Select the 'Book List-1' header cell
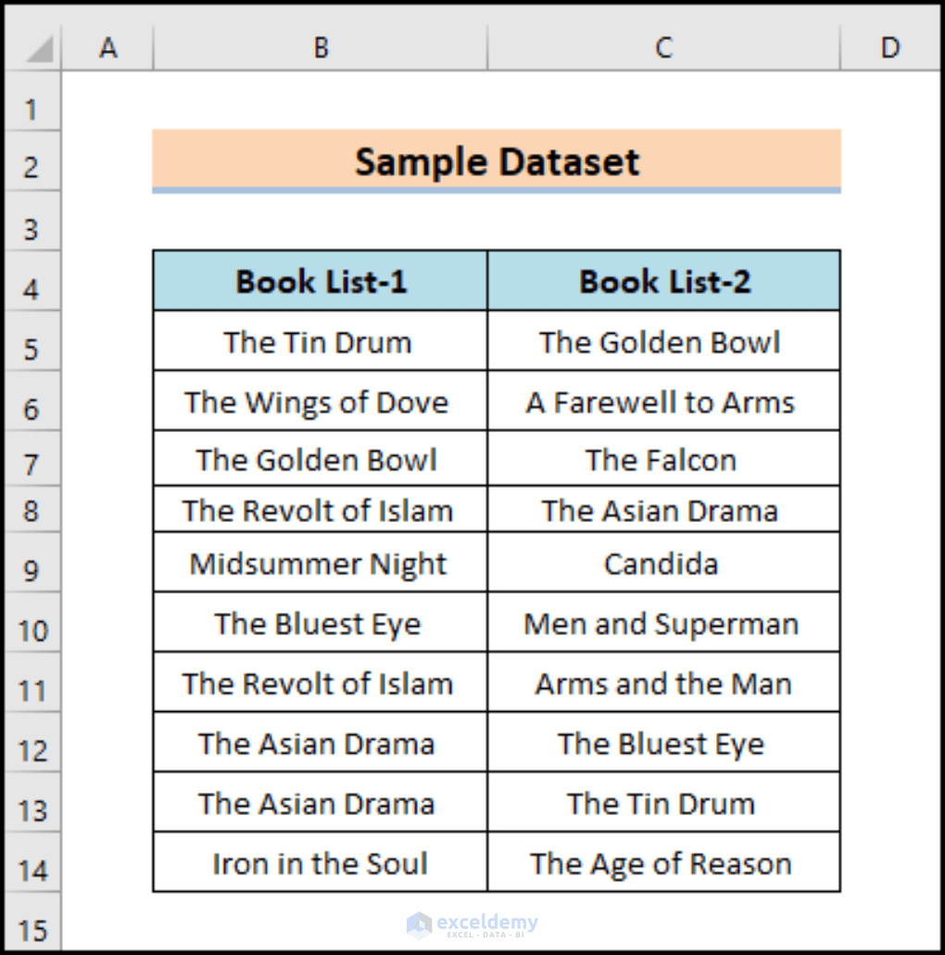The height and width of the screenshot is (955, 945). coord(319,281)
